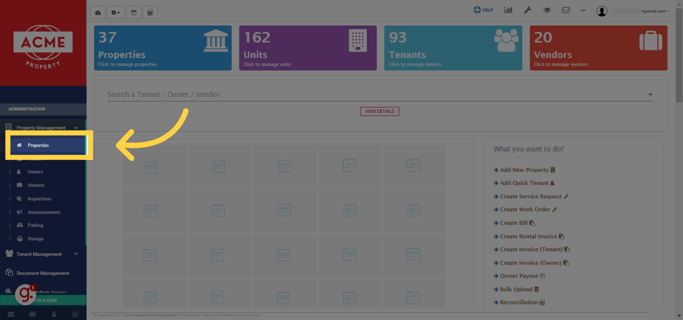
Task: Click the Add New Property link
Action: click(524, 169)
